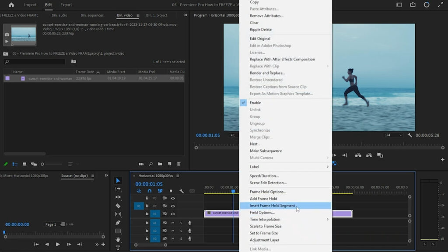Open the 1/4 playback resolution dropdown
The width and height of the screenshot is (448, 252).
click(x=393, y=135)
